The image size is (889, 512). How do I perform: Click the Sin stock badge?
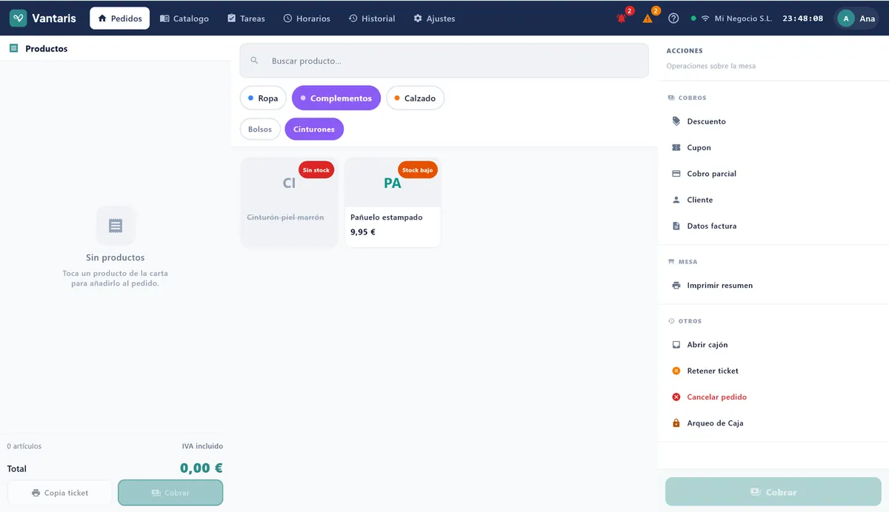[x=316, y=170]
